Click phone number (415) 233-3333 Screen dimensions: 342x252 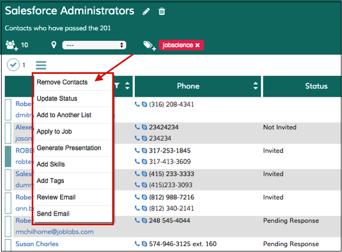pyautogui.click(x=171, y=174)
